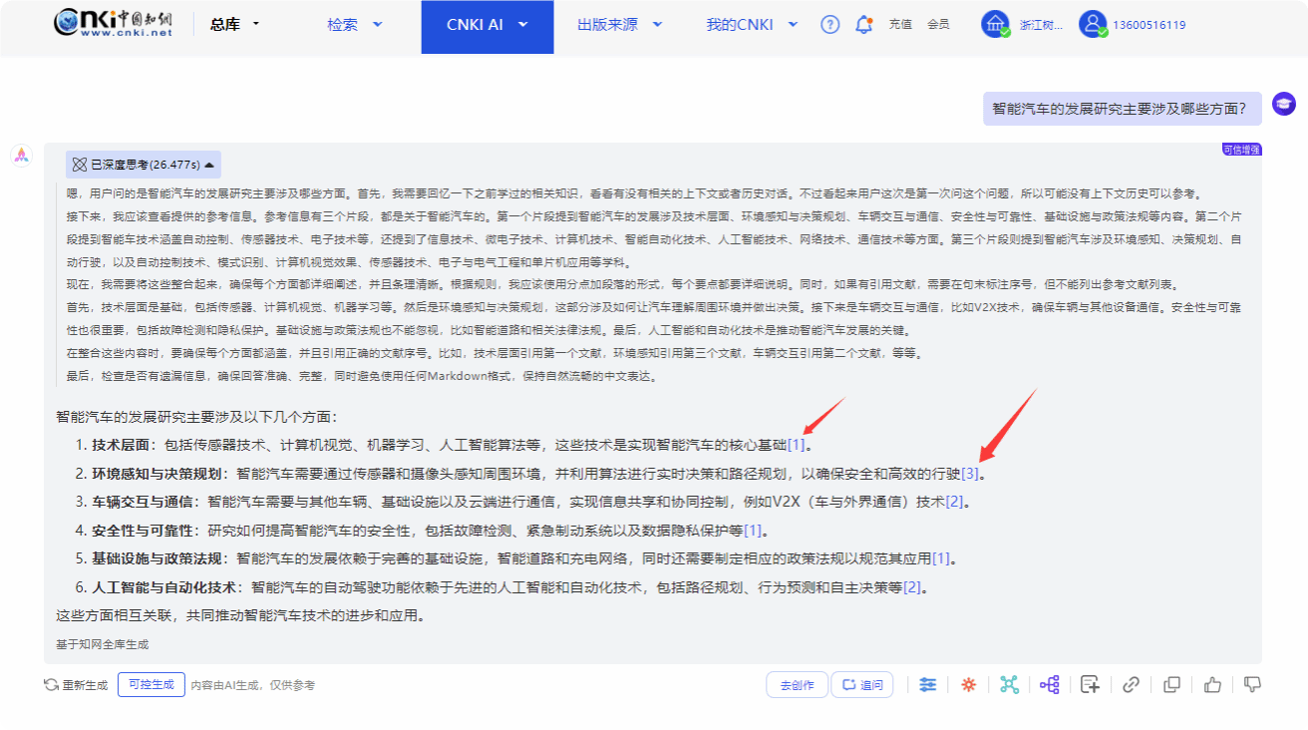The width and height of the screenshot is (1308, 730).
Task: Click the 追问 follow-up button
Action: (861, 685)
